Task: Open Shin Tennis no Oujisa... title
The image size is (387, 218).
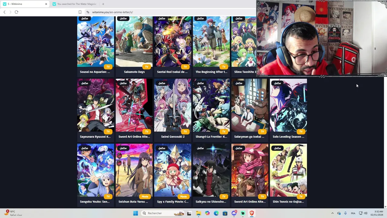Action: [288, 201]
